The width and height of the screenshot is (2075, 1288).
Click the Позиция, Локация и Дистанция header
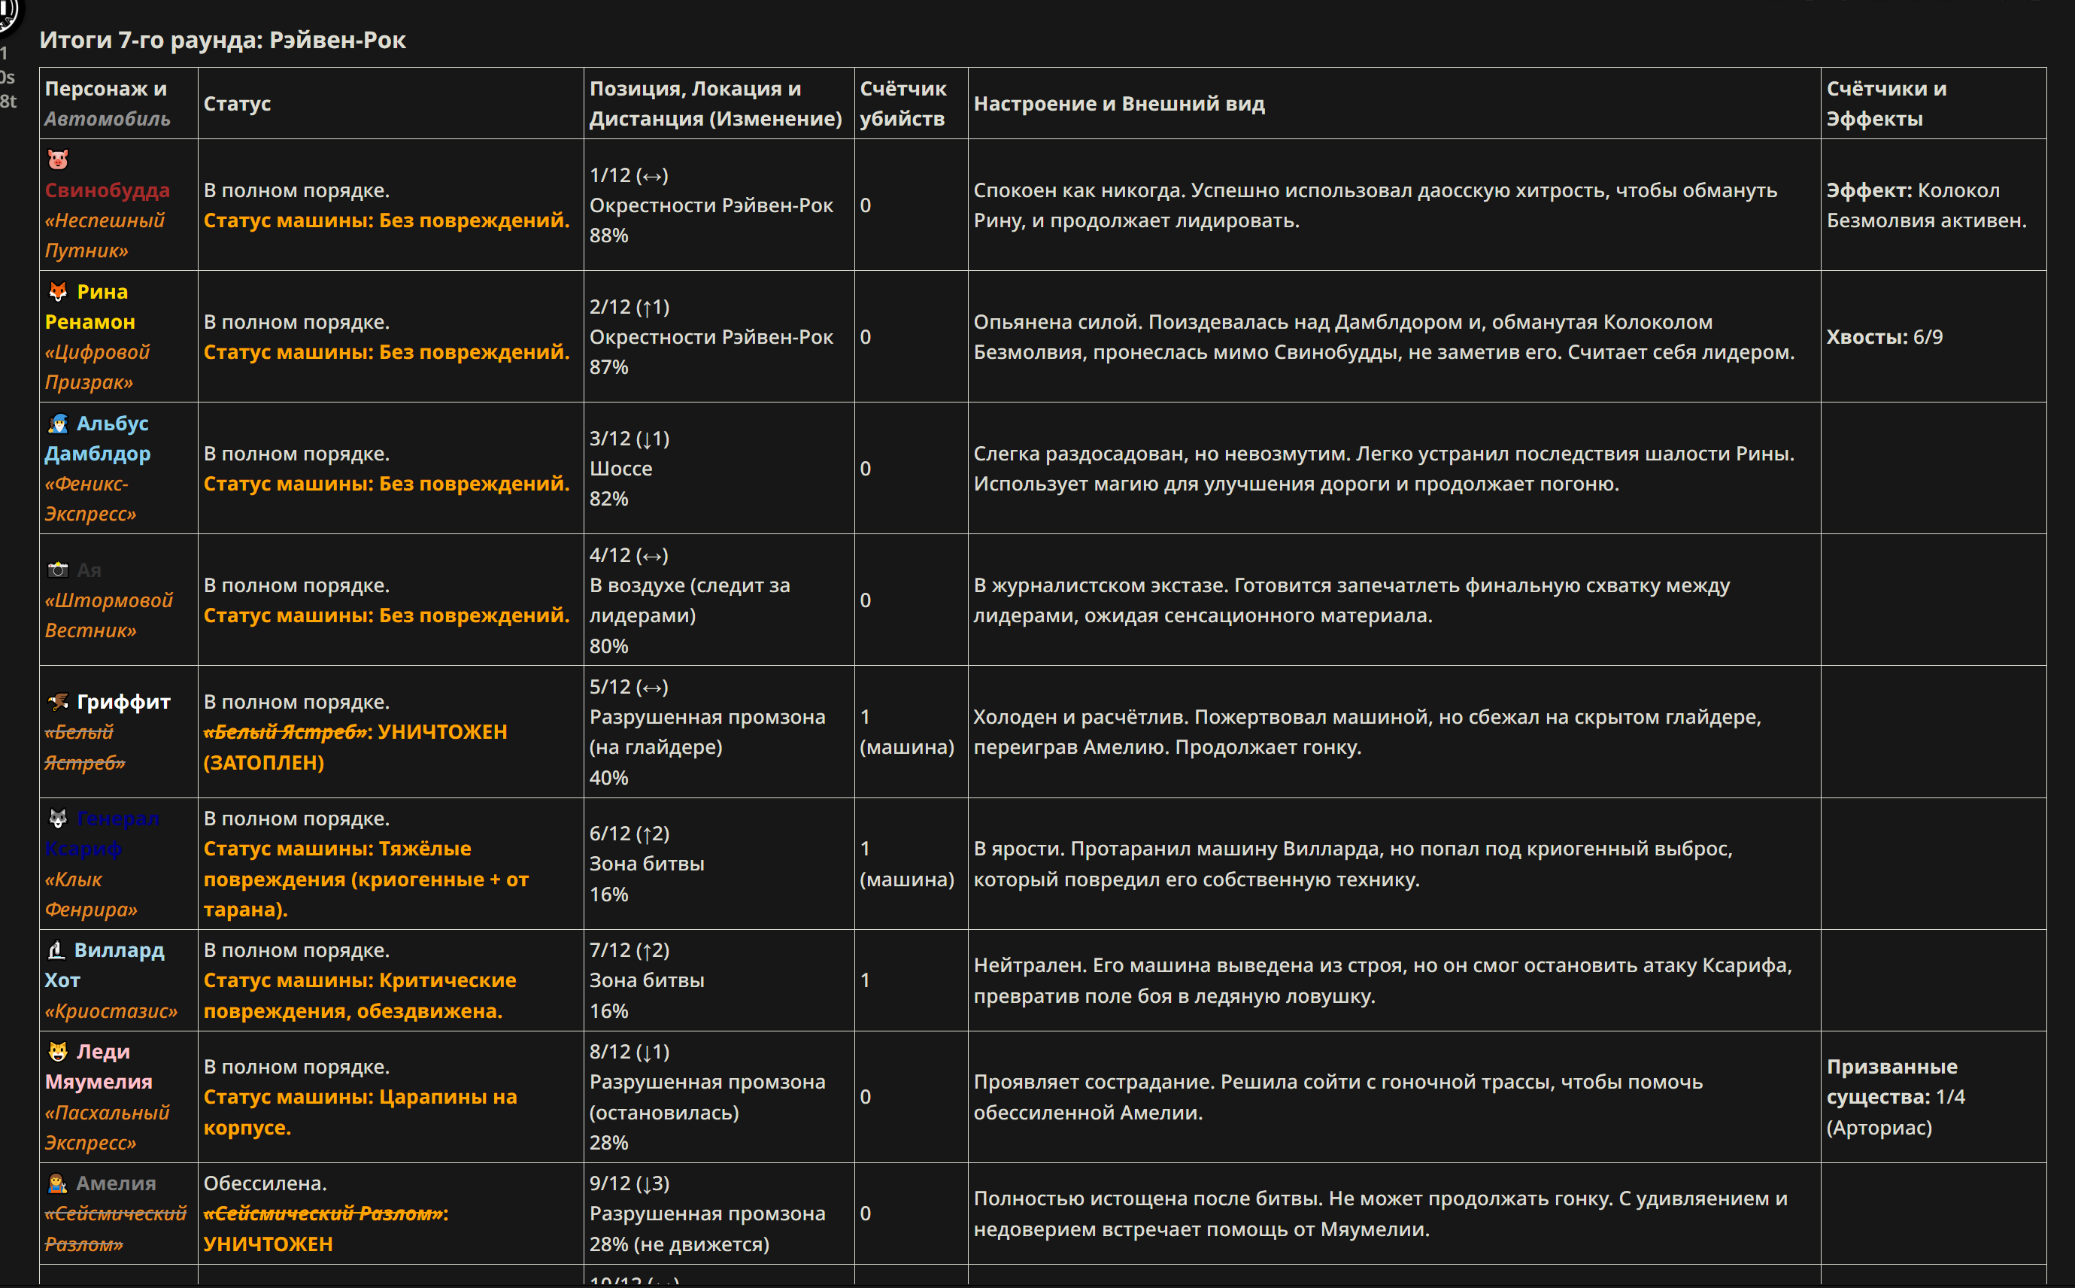point(715,103)
